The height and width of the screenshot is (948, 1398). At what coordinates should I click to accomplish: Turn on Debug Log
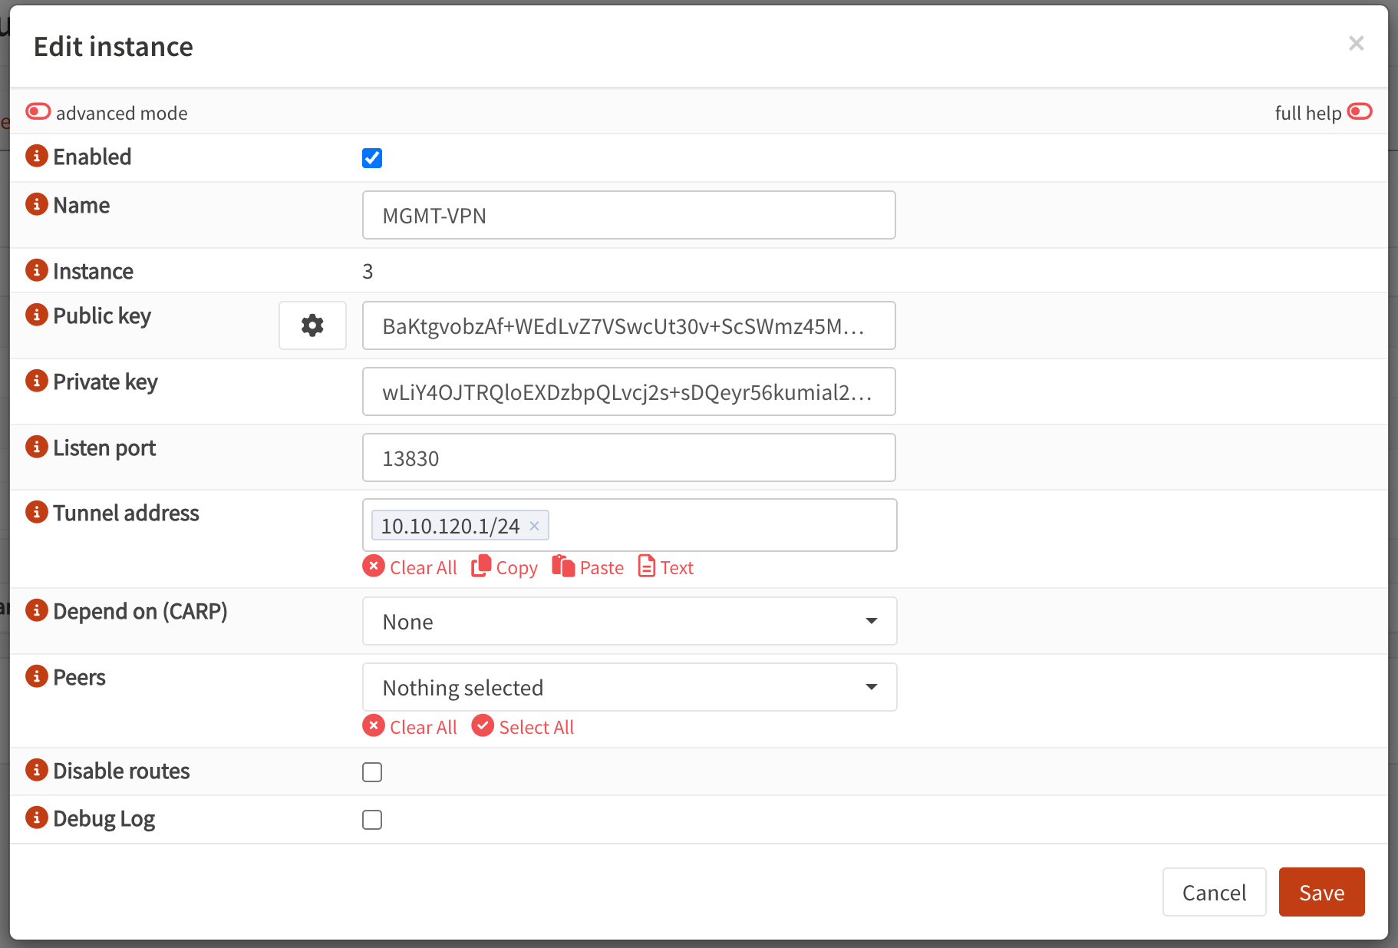click(x=372, y=820)
